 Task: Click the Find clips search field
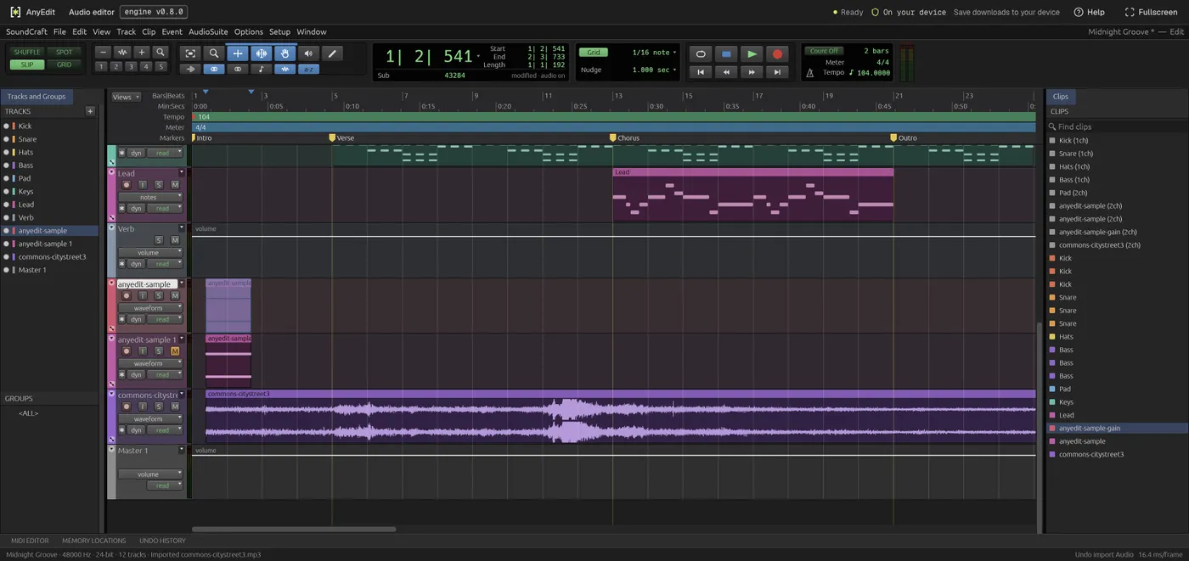click(x=1117, y=126)
